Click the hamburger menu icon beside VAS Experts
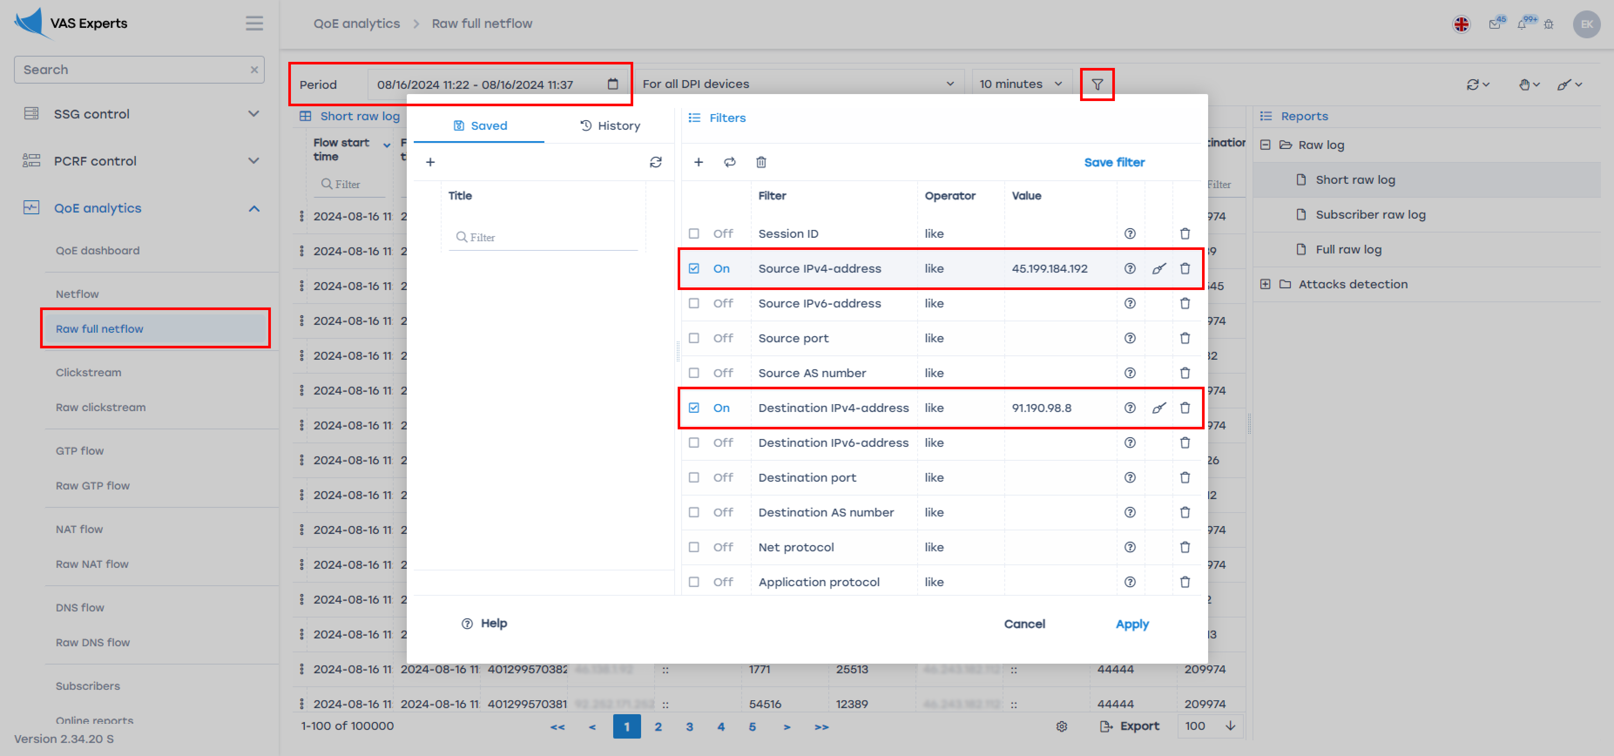This screenshot has width=1614, height=756. pos(254,23)
